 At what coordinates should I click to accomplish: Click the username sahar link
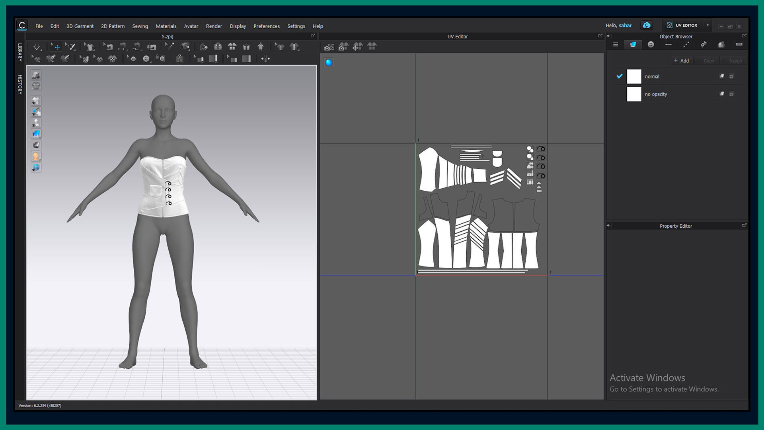click(625, 25)
